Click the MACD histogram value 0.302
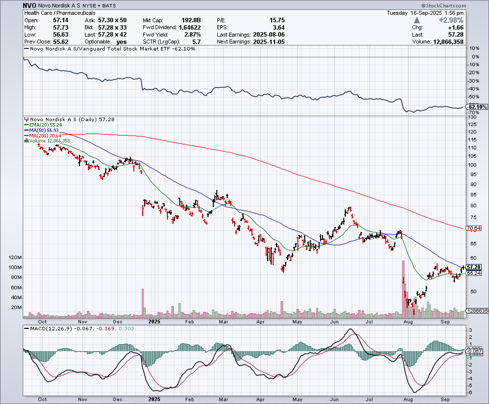489x404 pixels. [126, 328]
